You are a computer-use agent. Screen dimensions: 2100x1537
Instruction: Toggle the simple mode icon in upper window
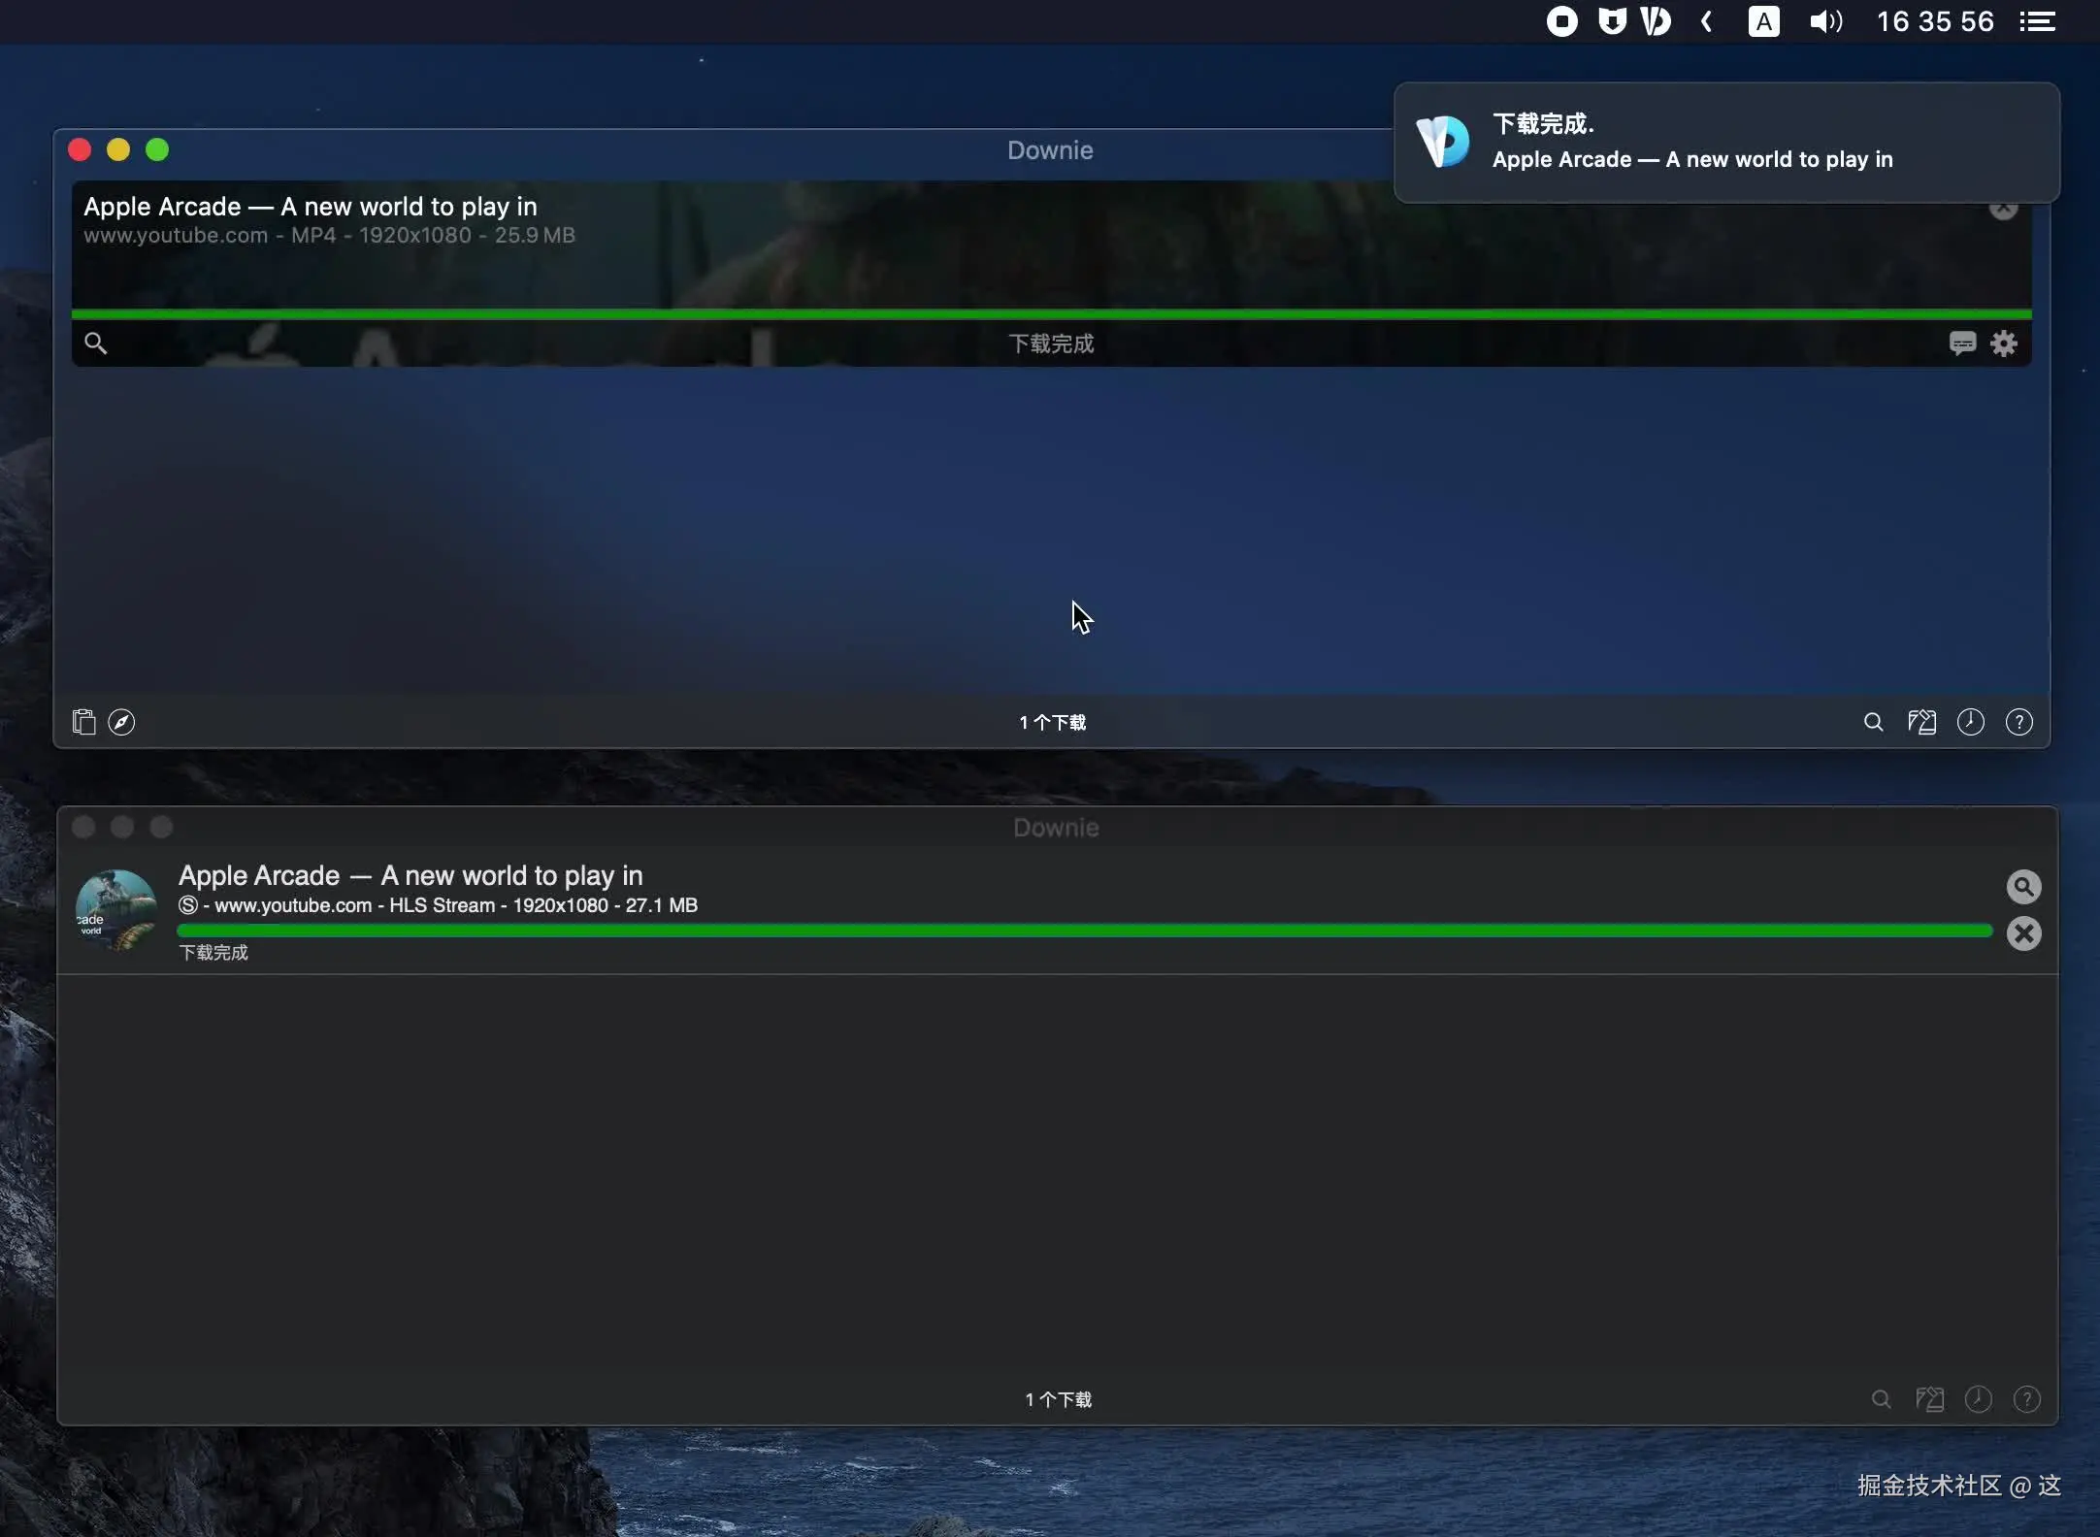coord(1921,722)
